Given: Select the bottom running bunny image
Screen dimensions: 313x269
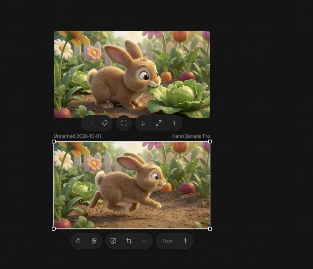Looking at the screenshot, I should pyautogui.click(x=132, y=185).
